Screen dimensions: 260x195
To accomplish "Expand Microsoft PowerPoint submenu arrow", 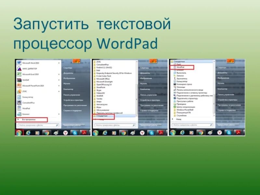I will (x=59, y=86).
